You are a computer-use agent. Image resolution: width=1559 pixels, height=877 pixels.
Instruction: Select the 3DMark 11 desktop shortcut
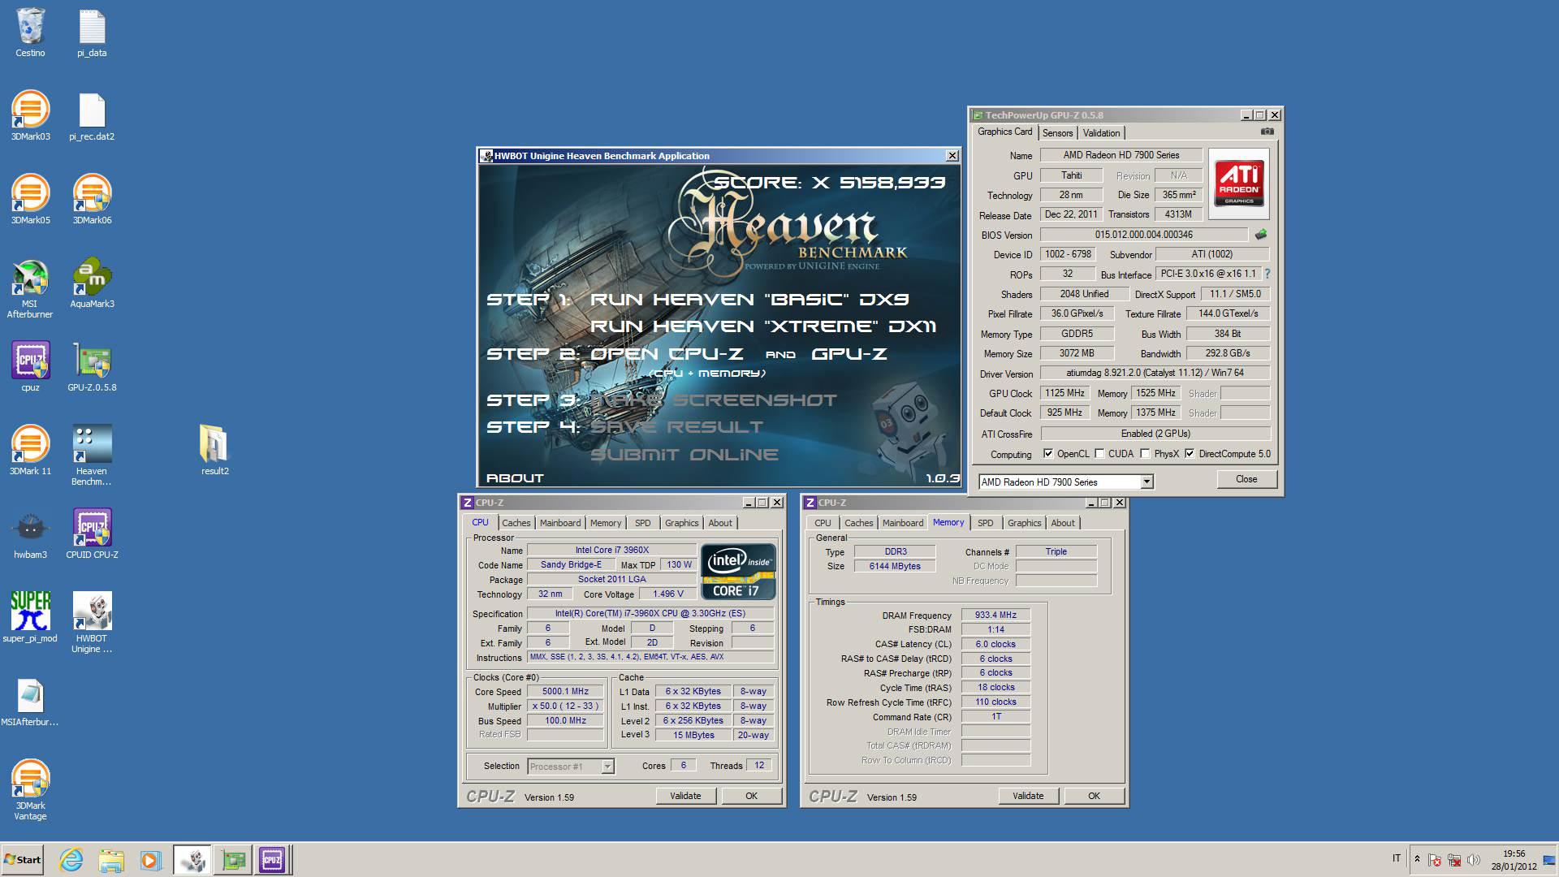30,450
